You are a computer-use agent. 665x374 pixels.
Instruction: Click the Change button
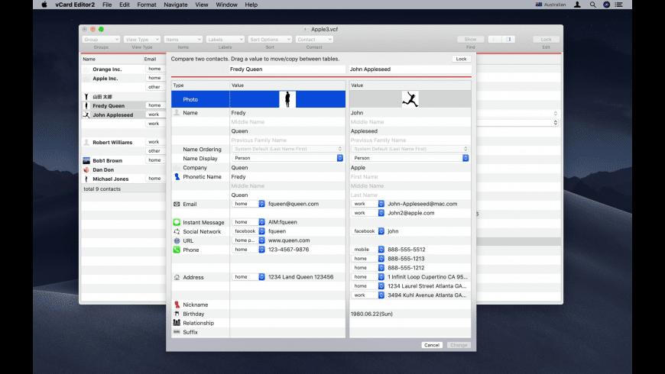pos(459,345)
